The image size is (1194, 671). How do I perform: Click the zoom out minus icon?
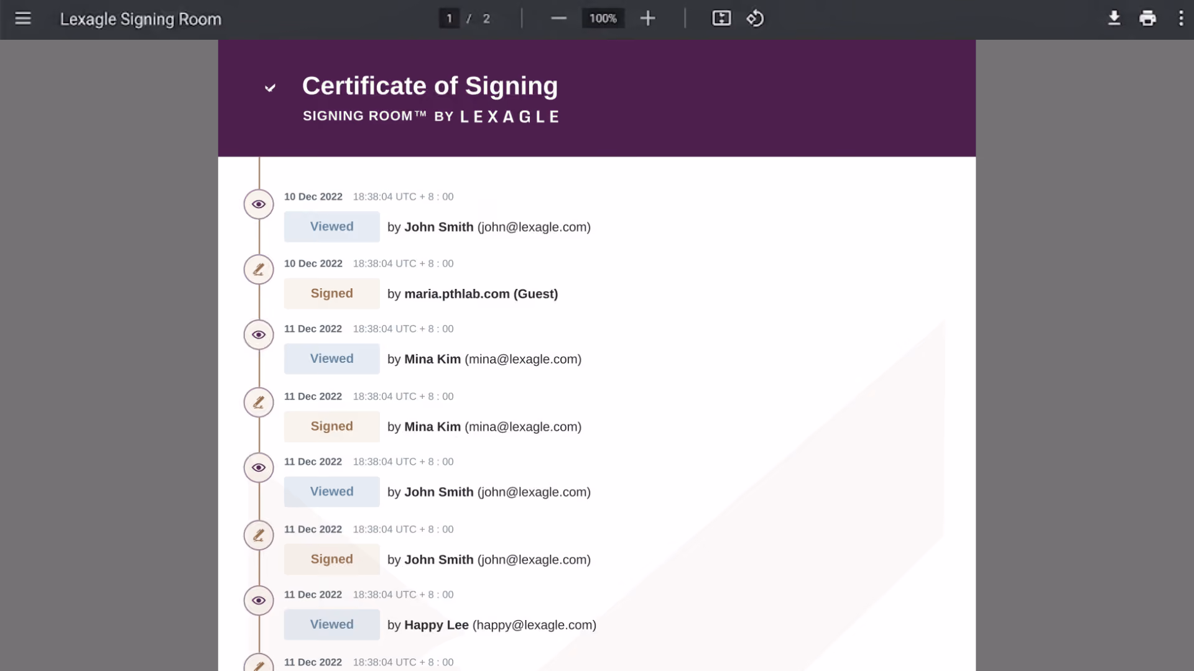click(558, 19)
